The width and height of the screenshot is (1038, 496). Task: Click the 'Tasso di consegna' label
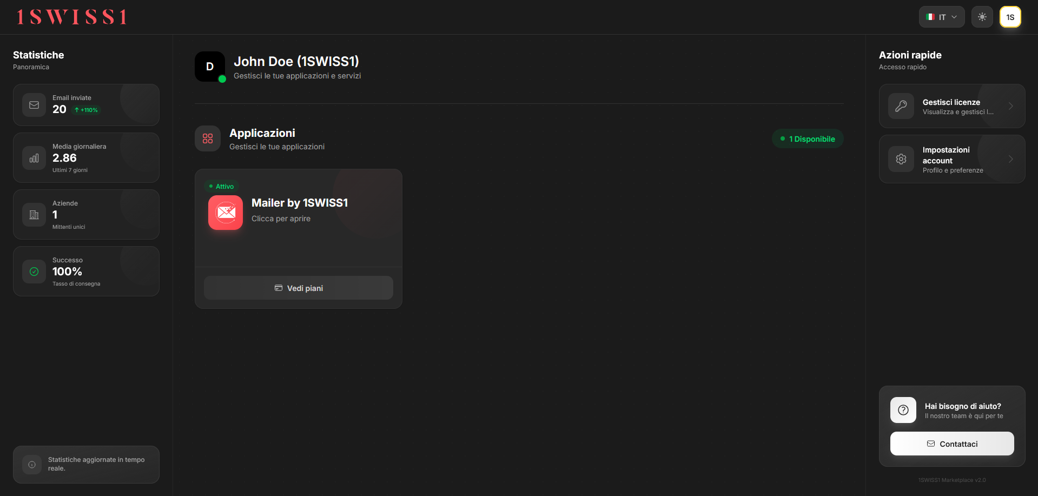(x=76, y=283)
